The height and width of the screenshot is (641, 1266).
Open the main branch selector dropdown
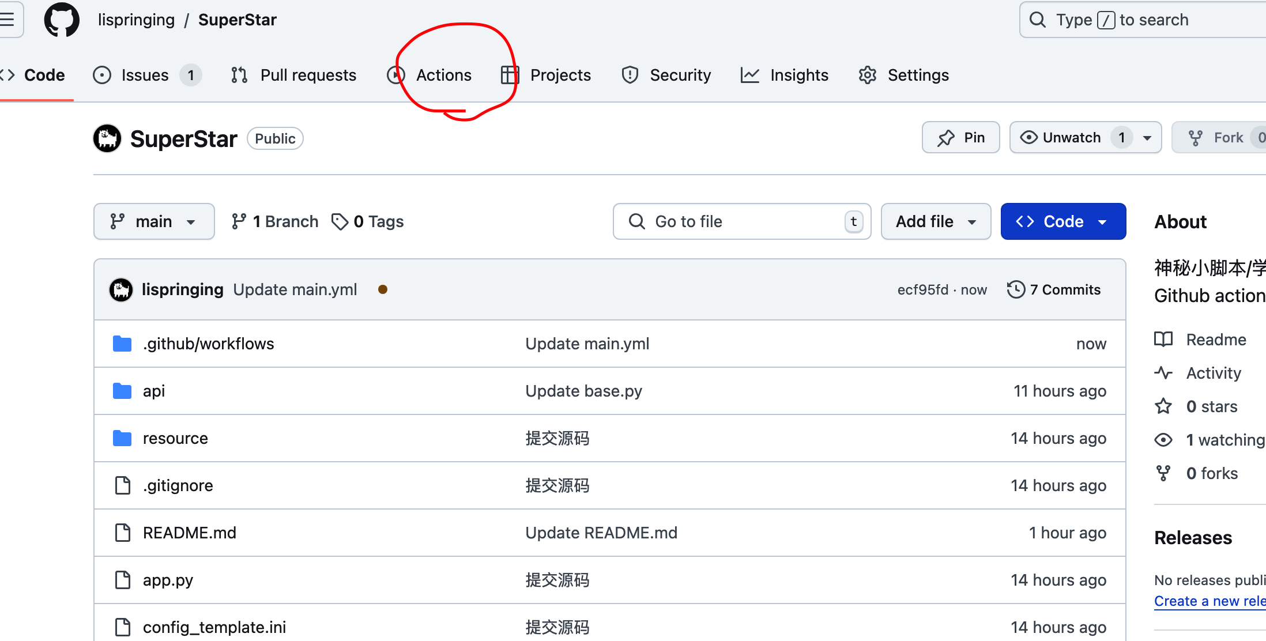[x=154, y=221]
